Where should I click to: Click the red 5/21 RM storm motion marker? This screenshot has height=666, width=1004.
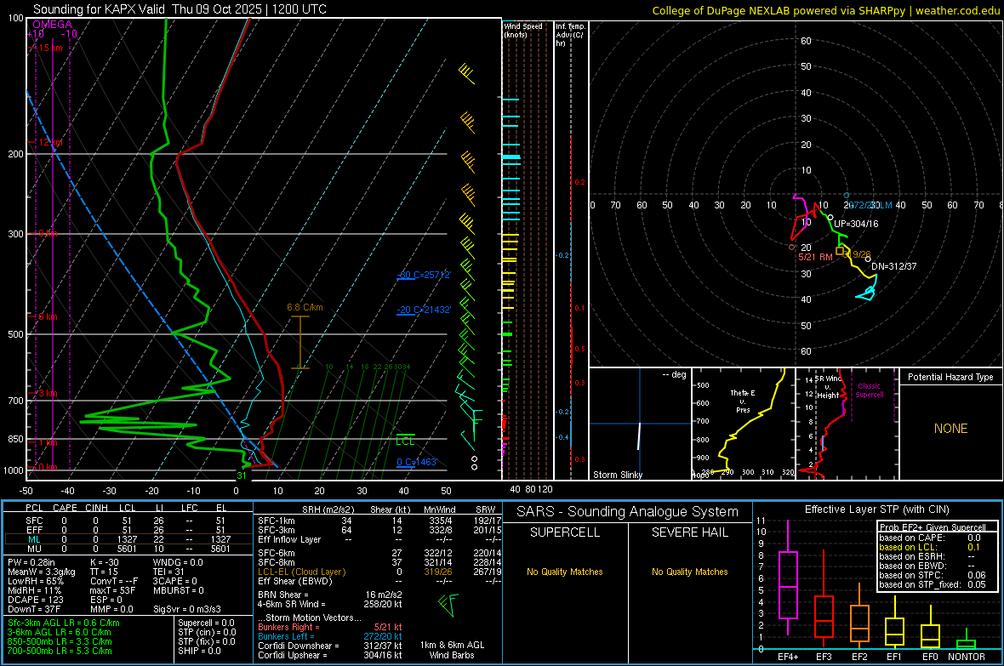792,248
